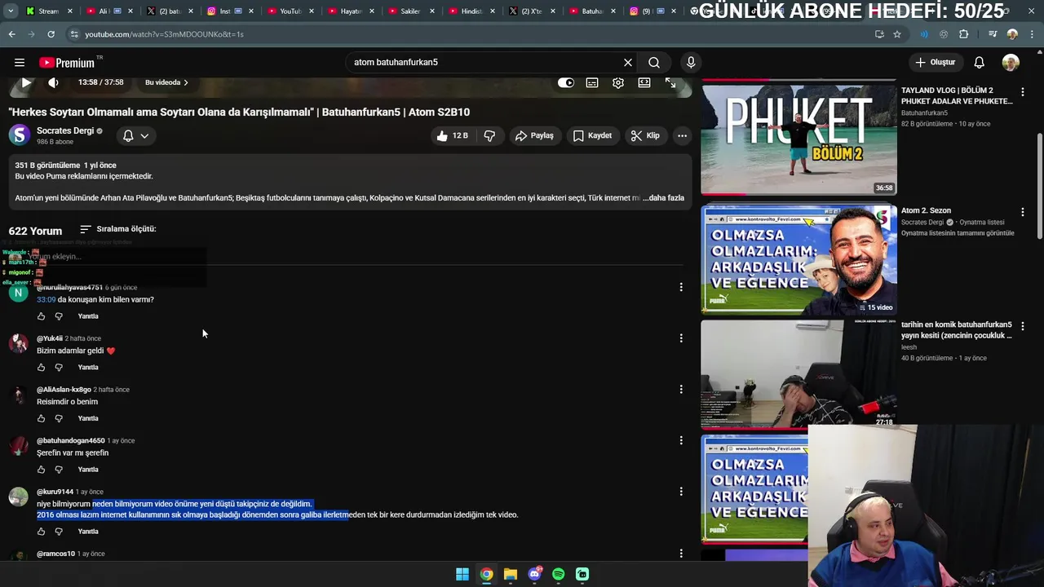Viewport: 1044px width, 587px height.
Task: Open options for TAYLAND VLOG video
Action: (x=1022, y=91)
